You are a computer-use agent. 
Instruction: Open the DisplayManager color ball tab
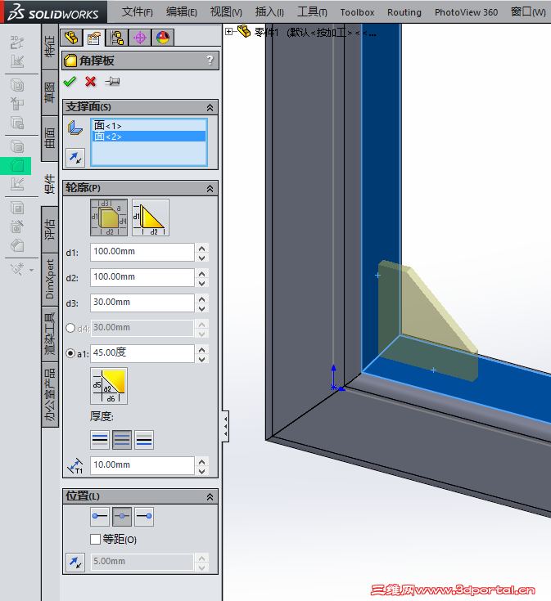(x=163, y=38)
